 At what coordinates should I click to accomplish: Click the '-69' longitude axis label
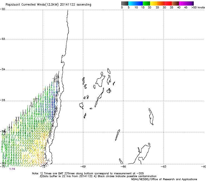pyautogui.click(x=83, y=167)
